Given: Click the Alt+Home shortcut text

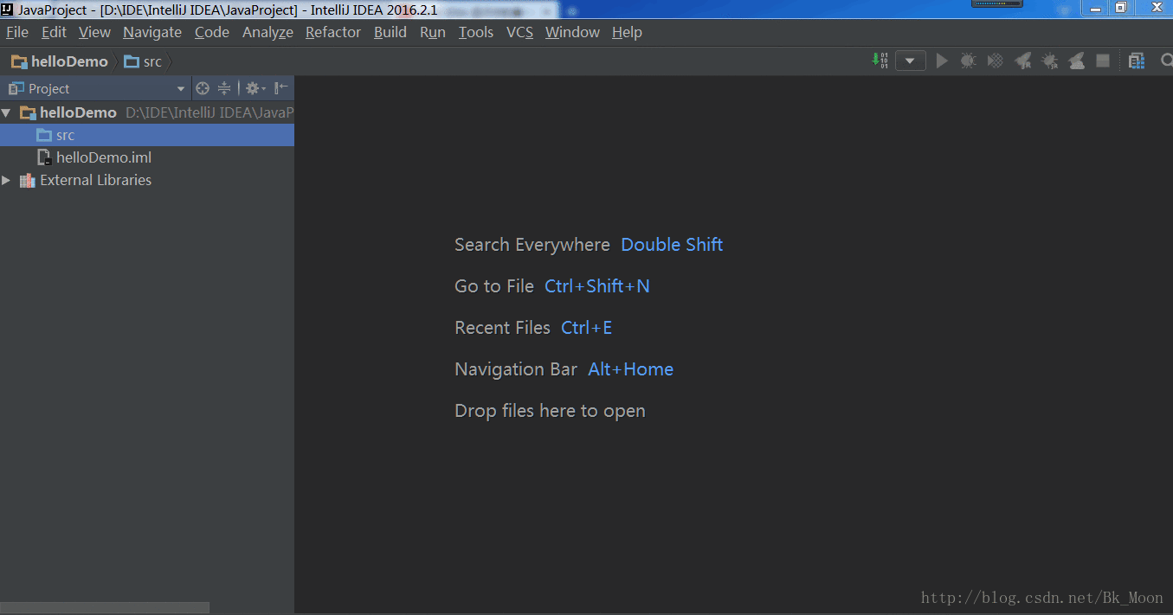Looking at the screenshot, I should tap(631, 369).
